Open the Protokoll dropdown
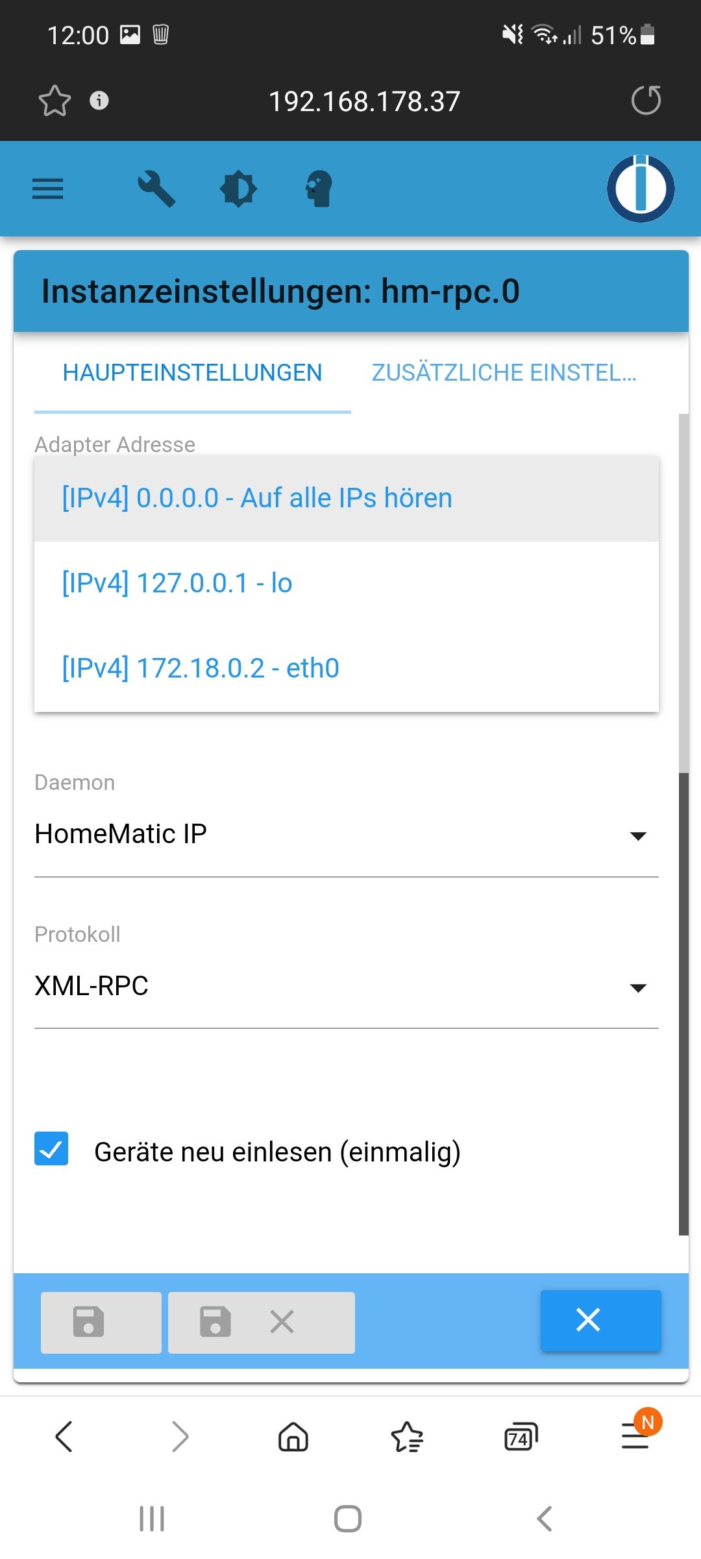The width and height of the screenshot is (701, 1559). [346, 987]
